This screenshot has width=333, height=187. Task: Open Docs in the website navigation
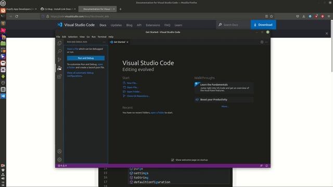(103, 25)
